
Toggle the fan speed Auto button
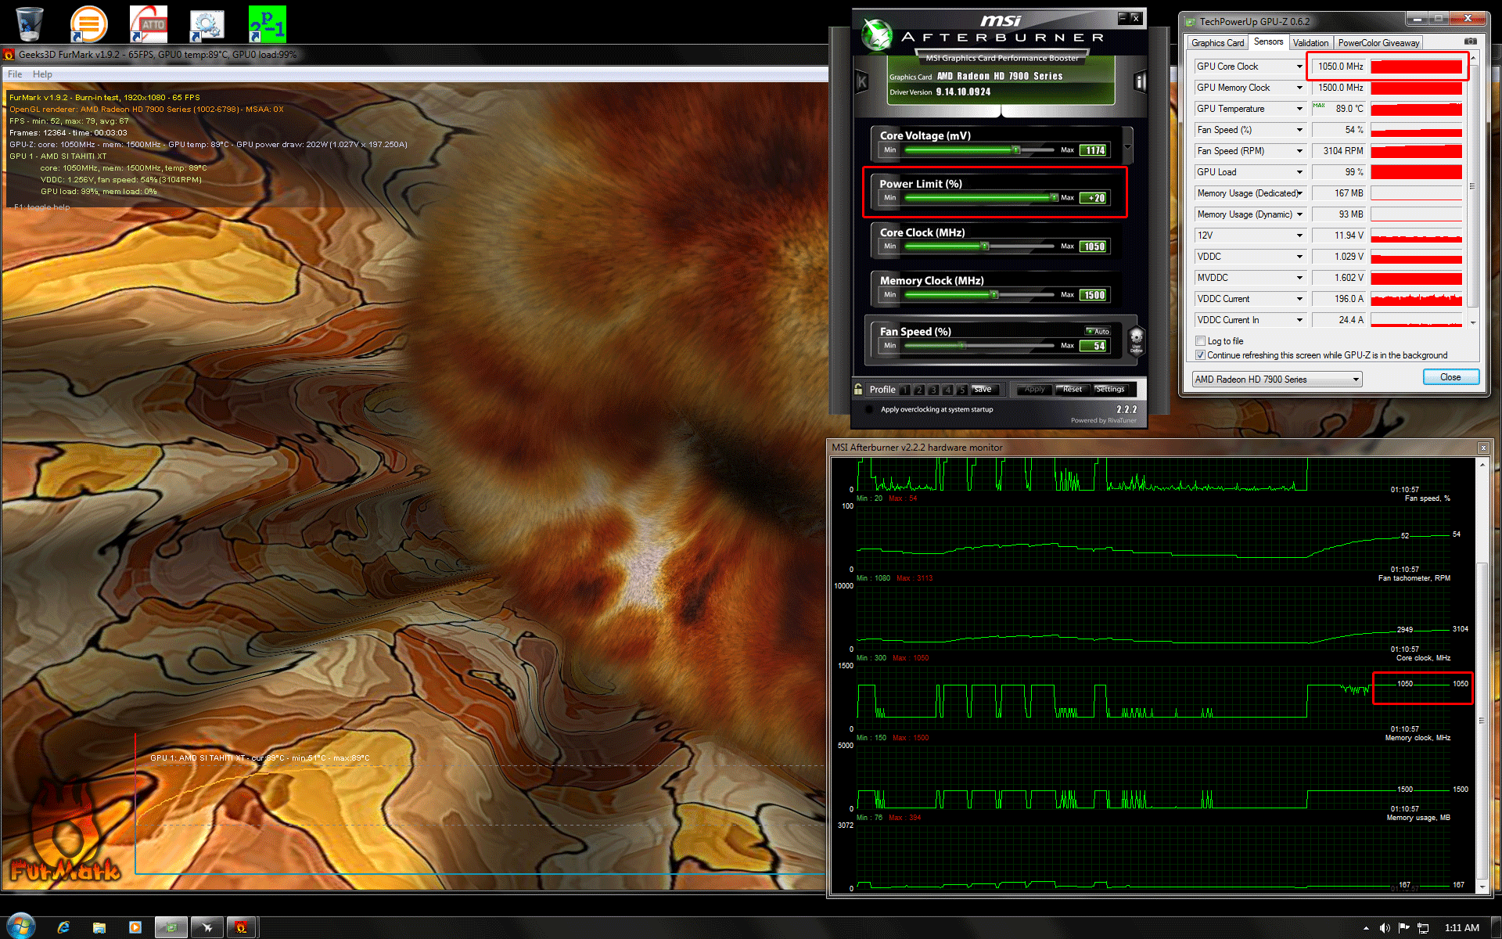[x=1098, y=331]
